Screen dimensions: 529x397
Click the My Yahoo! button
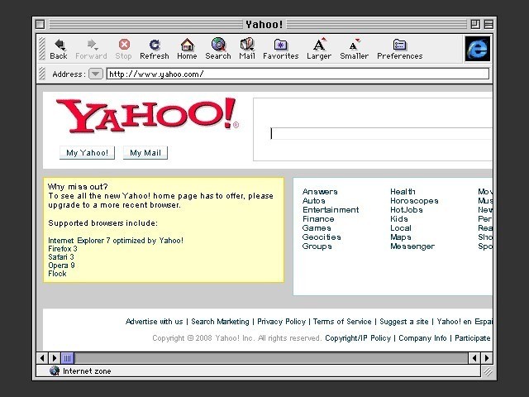click(87, 152)
